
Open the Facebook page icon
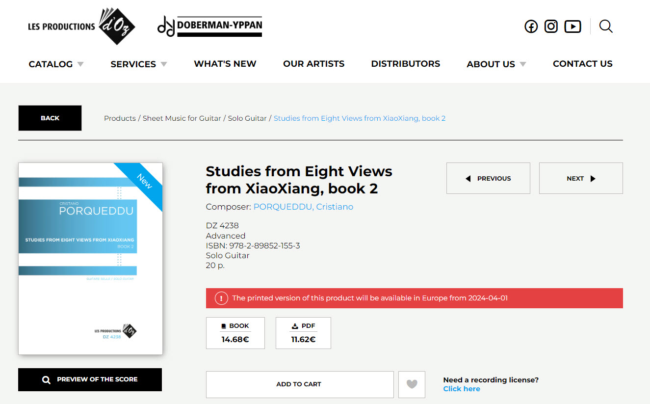coord(531,27)
